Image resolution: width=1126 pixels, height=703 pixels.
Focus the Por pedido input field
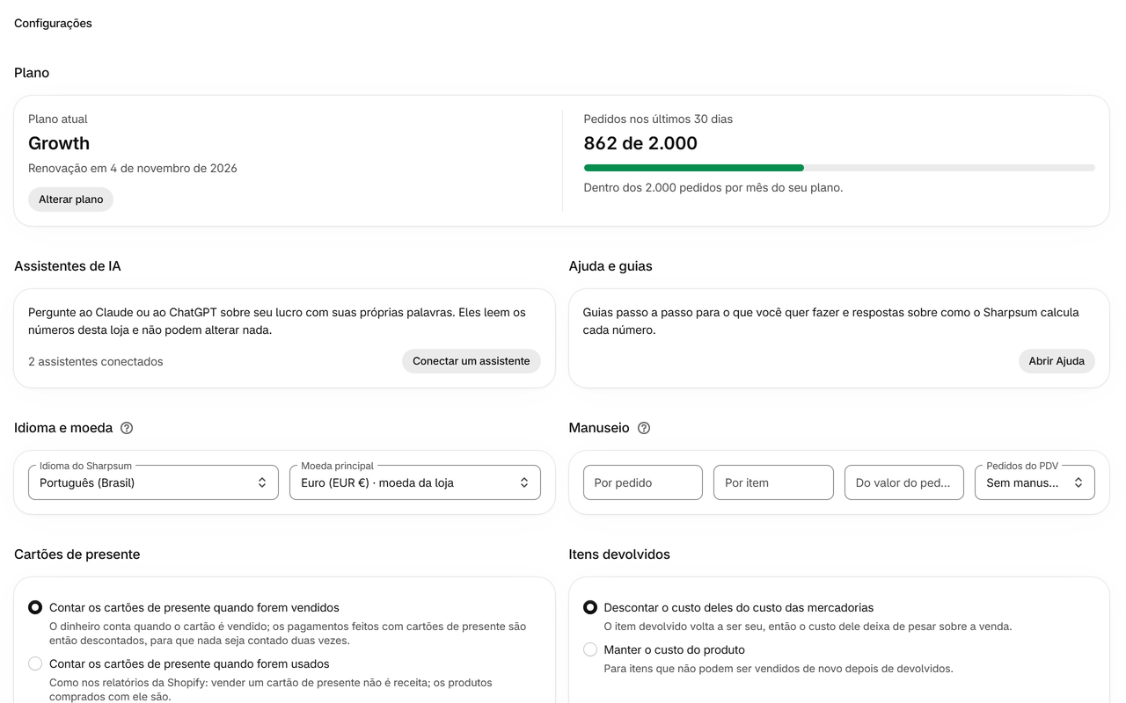(643, 482)
